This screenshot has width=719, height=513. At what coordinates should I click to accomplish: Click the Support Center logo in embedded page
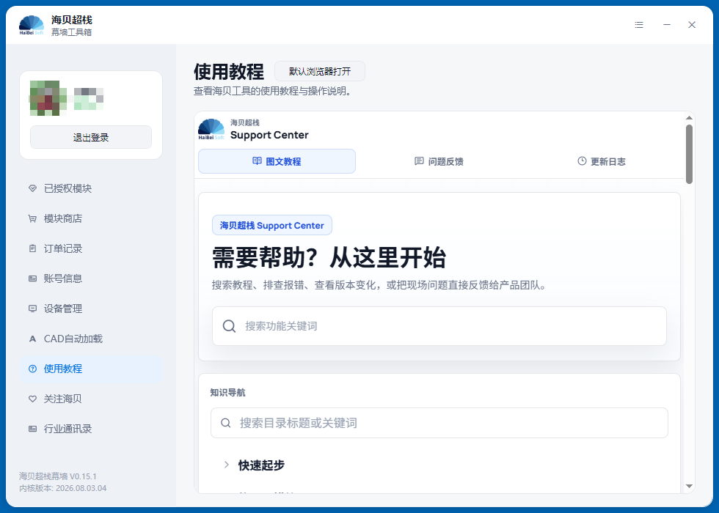pos(211,130)
